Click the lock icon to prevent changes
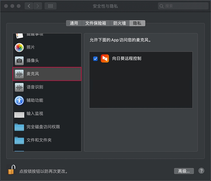Image resolution: width=211 pixels, height=181 pixels. coord(11,170)
